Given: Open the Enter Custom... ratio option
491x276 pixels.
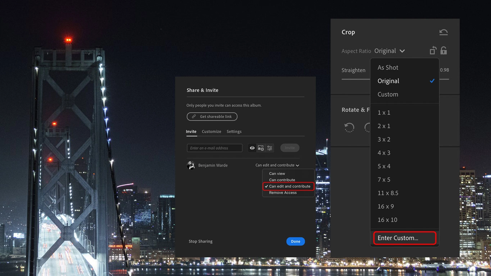Looking at the screenshot, I should 405,238.
